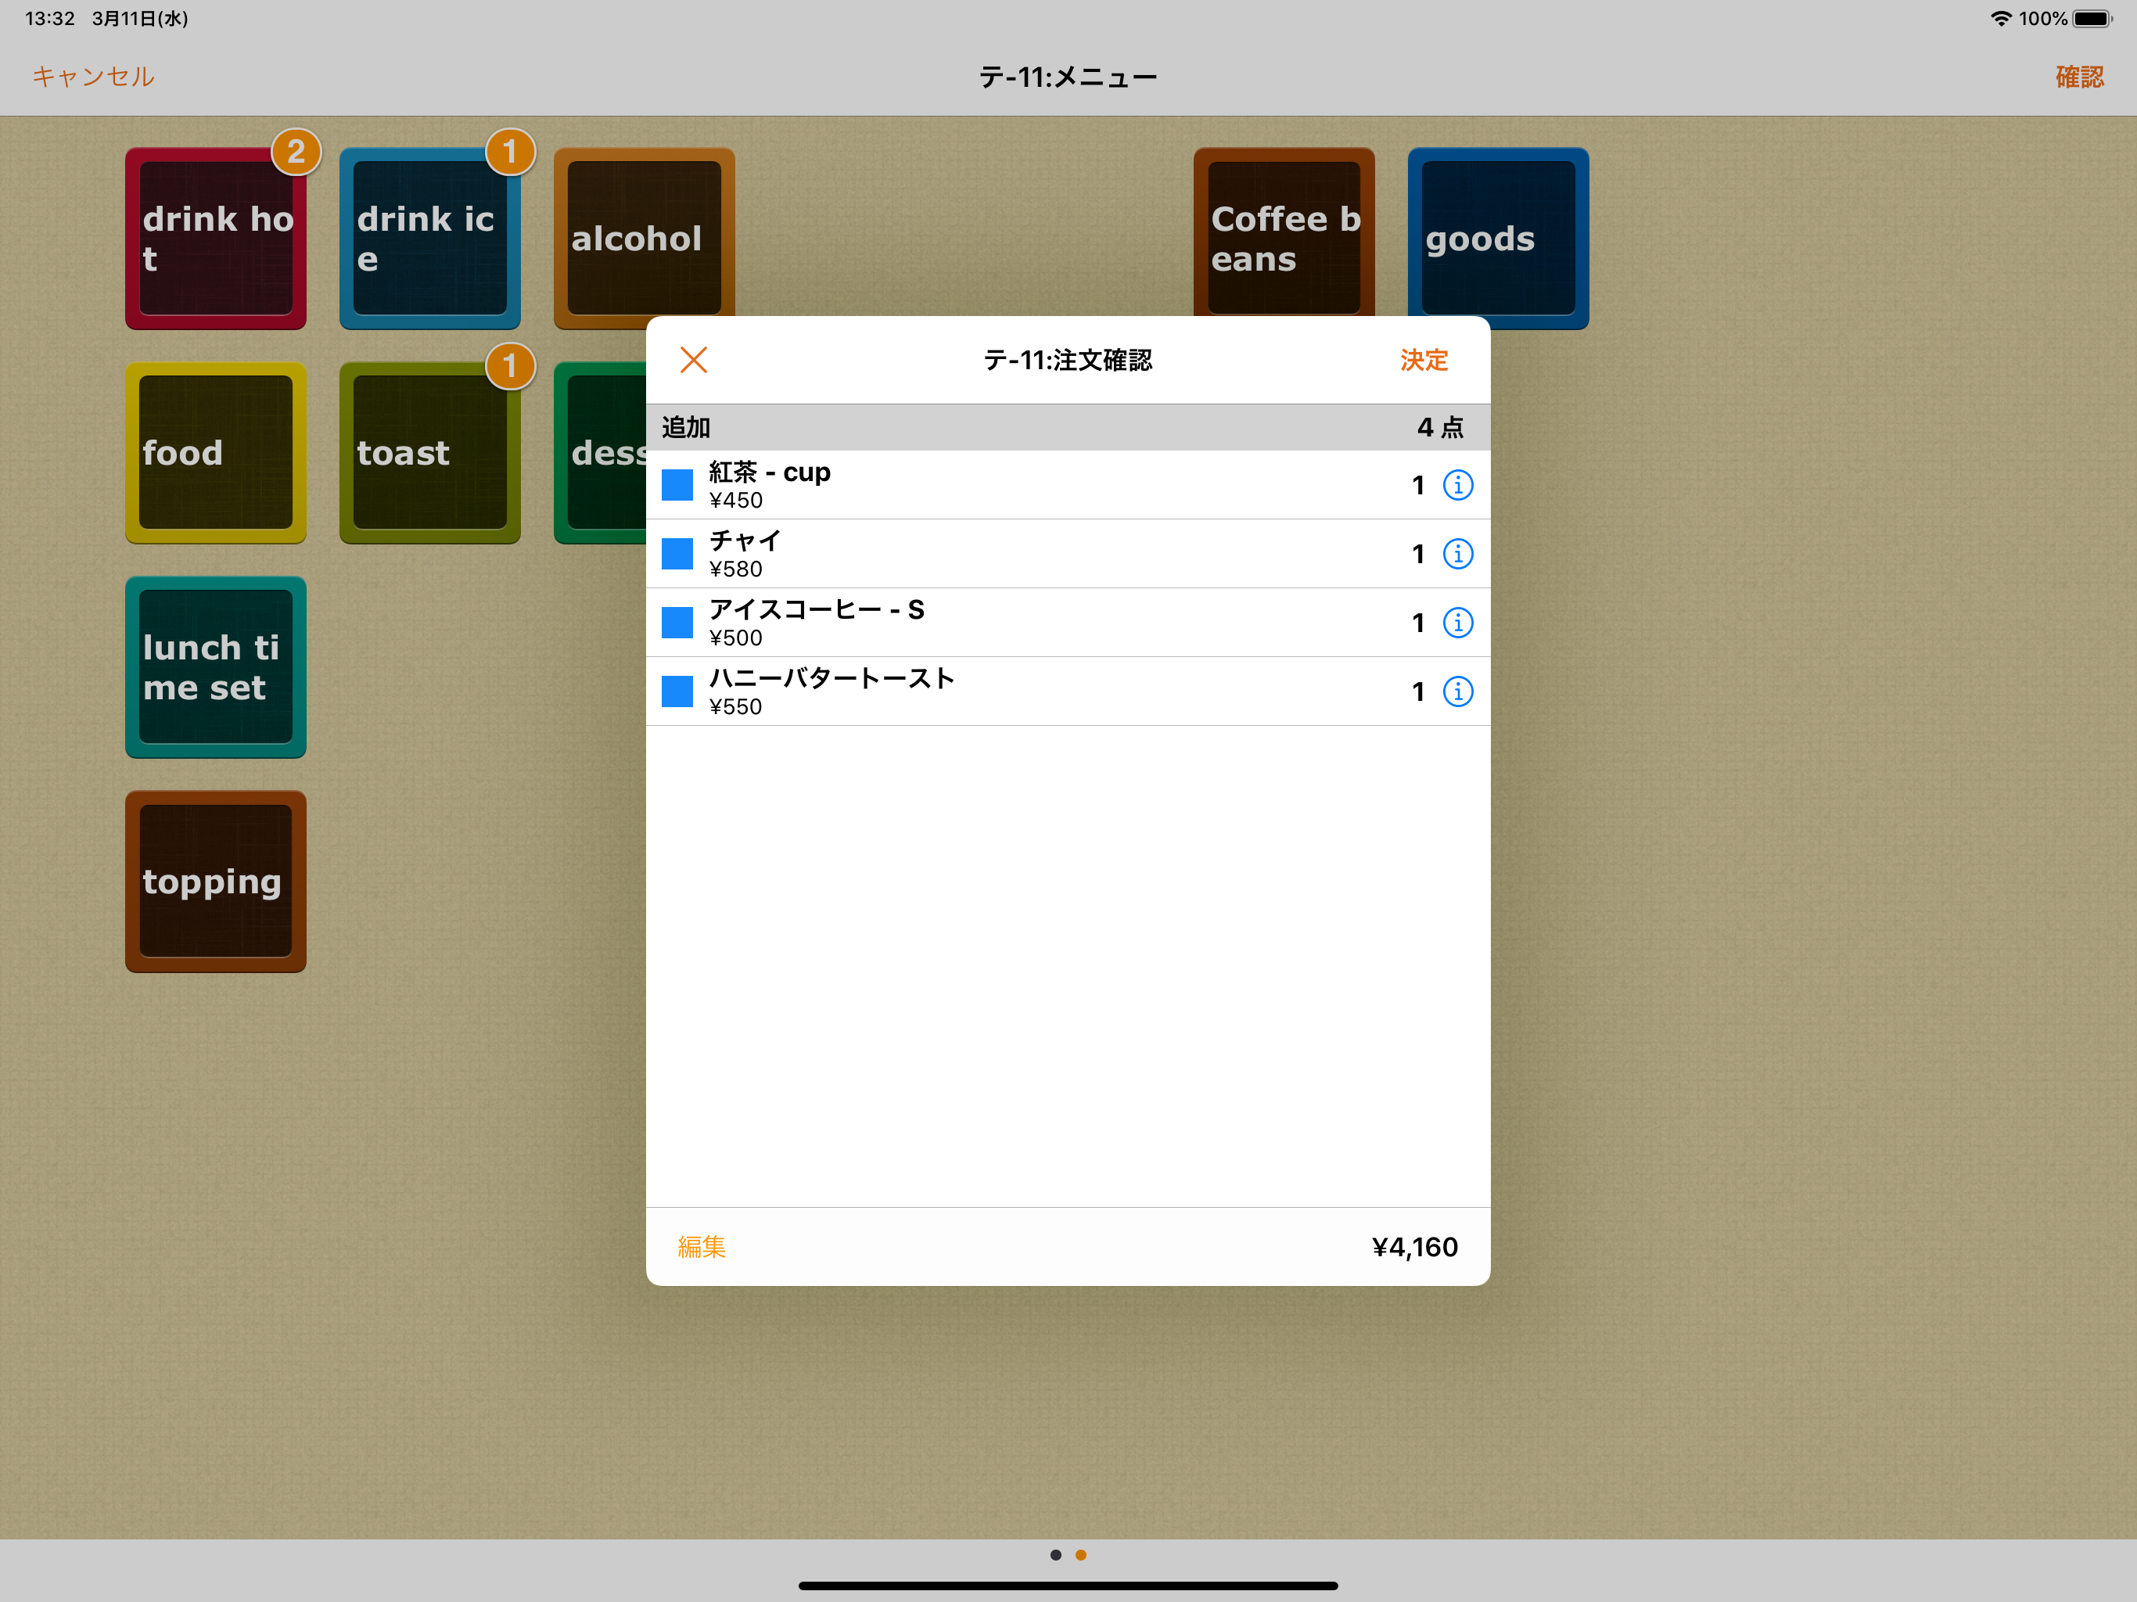The width and height of the screenshot is (2137, 1602).
Task: Close the order confirmation dialog with X
Action: click(694, 360)
